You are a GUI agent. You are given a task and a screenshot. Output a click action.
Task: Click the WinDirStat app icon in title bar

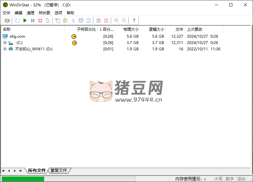tap(5, 5)
